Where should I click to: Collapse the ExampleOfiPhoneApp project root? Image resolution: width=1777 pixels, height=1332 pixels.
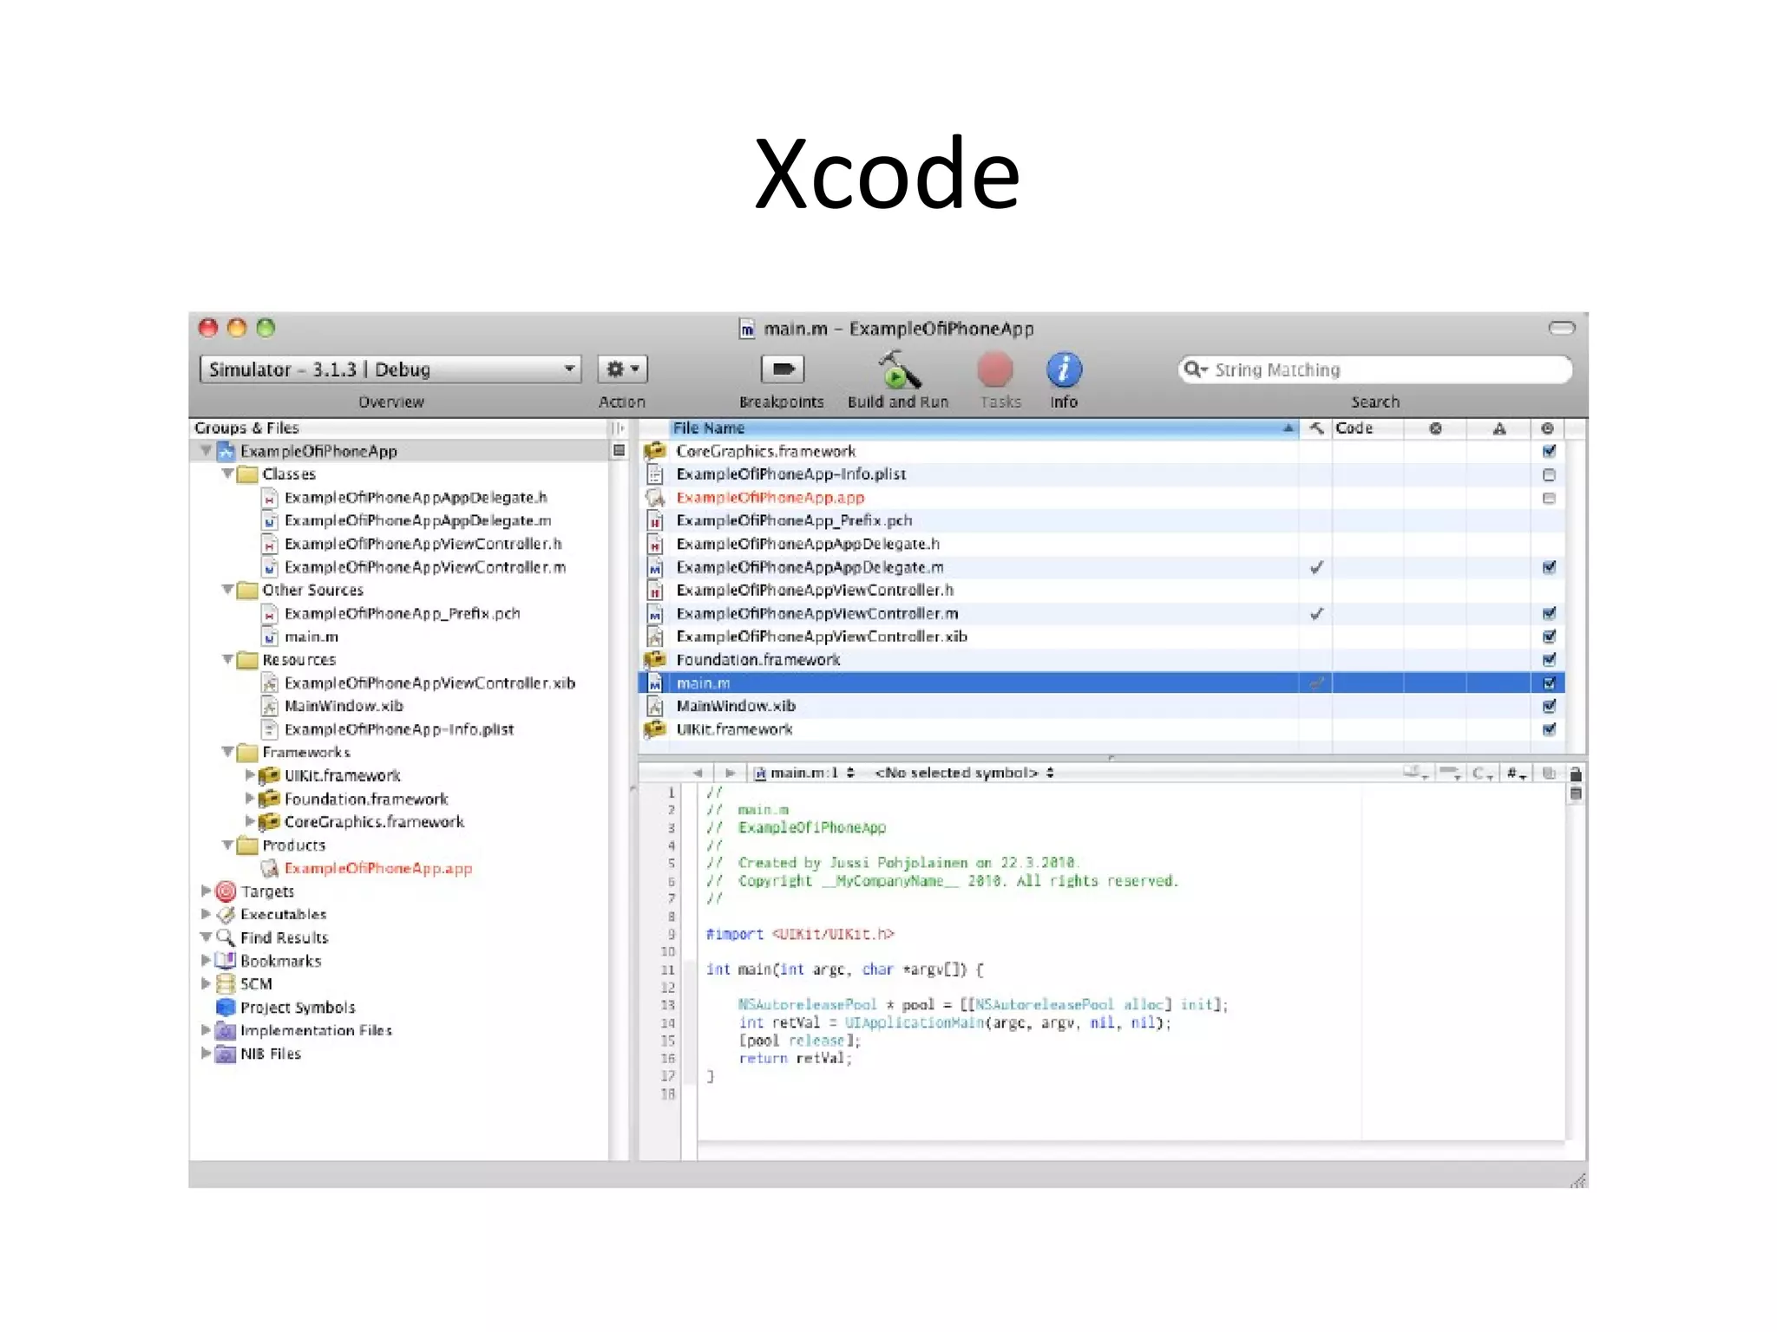point(206,451)
